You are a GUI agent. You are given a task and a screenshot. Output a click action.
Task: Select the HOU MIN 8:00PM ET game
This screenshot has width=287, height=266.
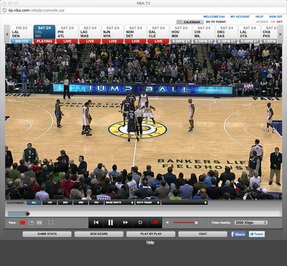(181, 34)
